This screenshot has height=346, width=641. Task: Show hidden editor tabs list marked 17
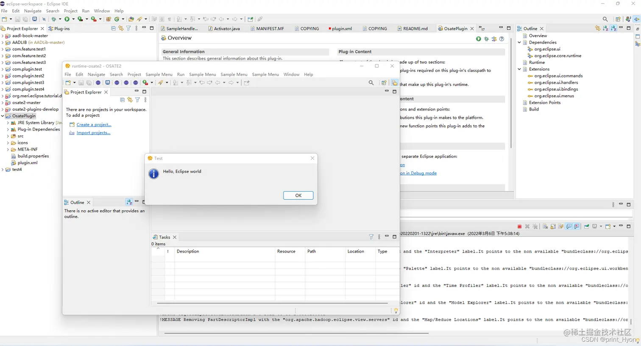tap(482, 28)
